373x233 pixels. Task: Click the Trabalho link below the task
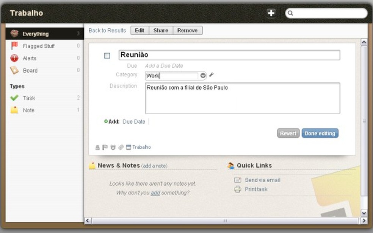[x=141, y=147]
